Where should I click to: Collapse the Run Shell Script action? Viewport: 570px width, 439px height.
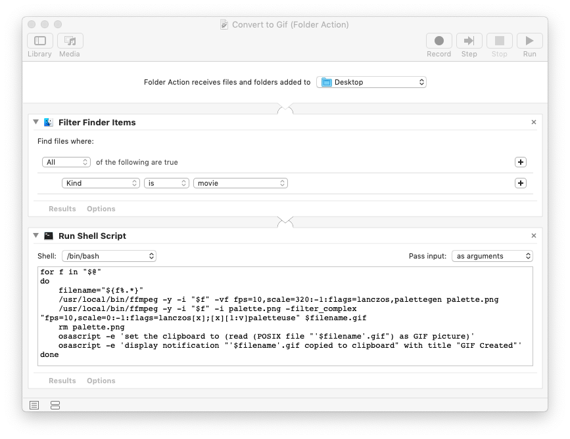pos(35,236)
